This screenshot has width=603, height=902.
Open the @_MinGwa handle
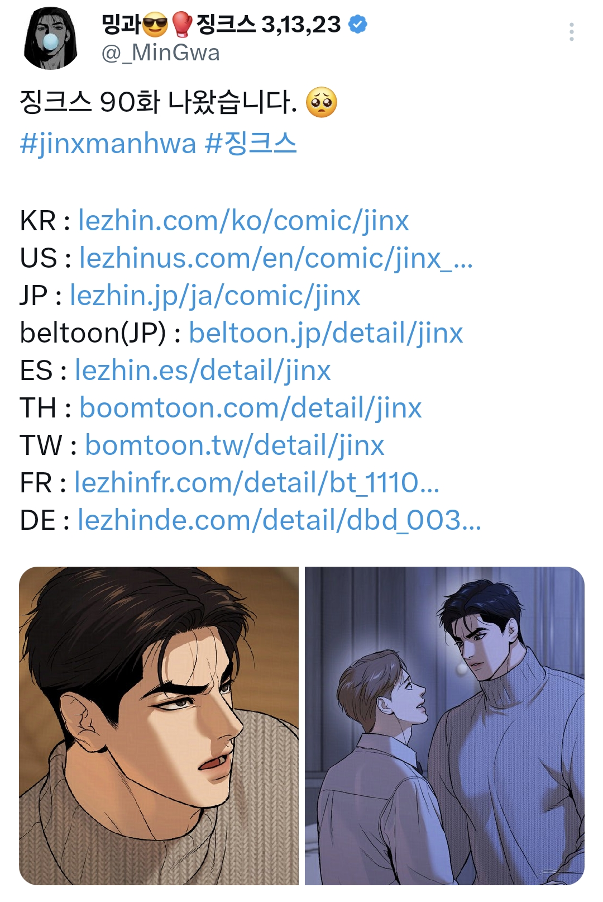pyautogui.click(x=160, y=53)
